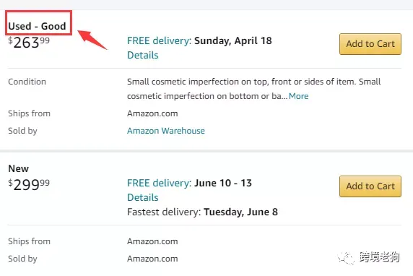Open FREE delivery link for June 10 - 13
This screenshot has height=276, width=413.
click(x=159, y=183)
